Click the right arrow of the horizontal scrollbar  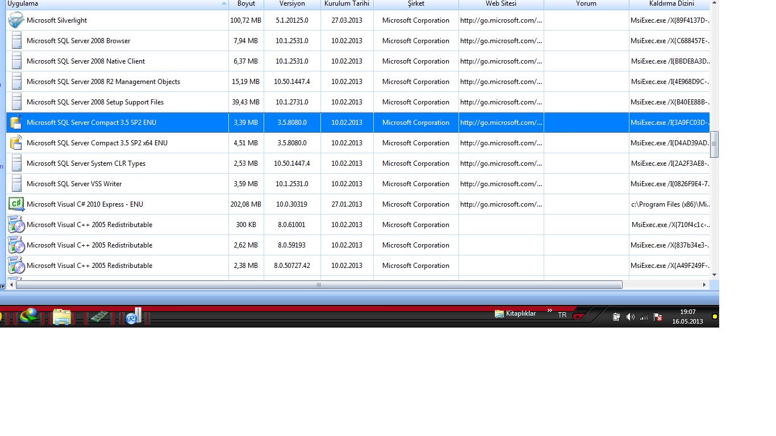[704, 285]
